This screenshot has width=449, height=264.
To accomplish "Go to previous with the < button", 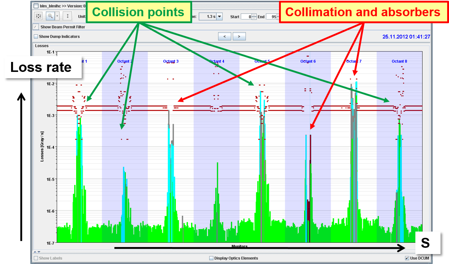I will pyautogui.click(x=224, y=36).
